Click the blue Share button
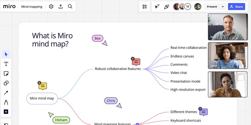Image resolution: width=251 pixels, height=125 pixels. click(x=236, y=7)
